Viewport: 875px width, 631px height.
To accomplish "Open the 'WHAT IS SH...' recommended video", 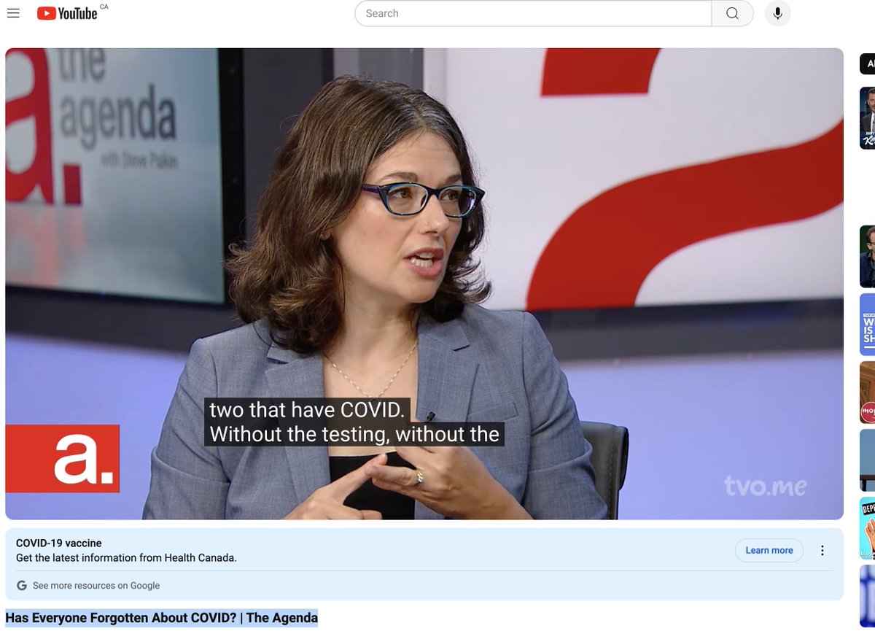I will coord(869,325).
